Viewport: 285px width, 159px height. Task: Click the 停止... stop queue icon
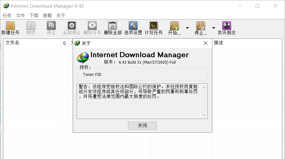(x=201, y=26)
